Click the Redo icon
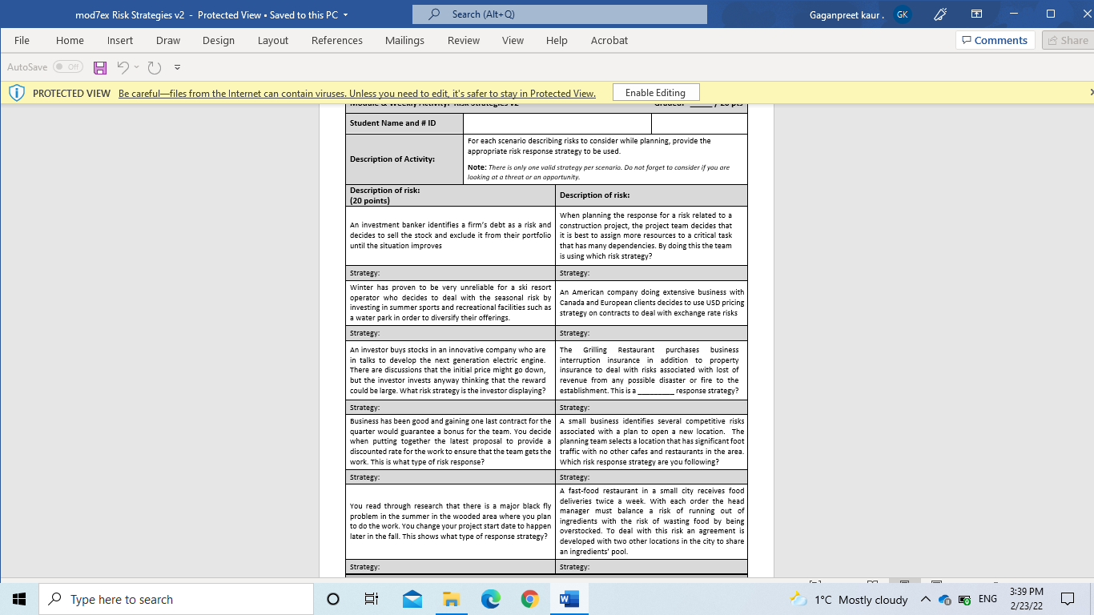 tap(155, 68)
